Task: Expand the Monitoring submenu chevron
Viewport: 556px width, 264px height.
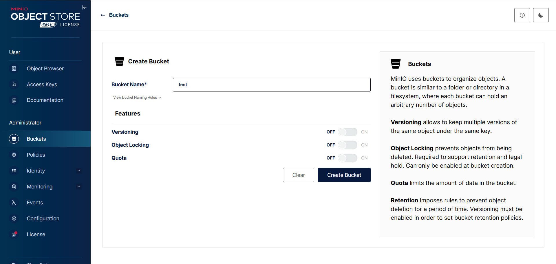Action: coord(79,187)
